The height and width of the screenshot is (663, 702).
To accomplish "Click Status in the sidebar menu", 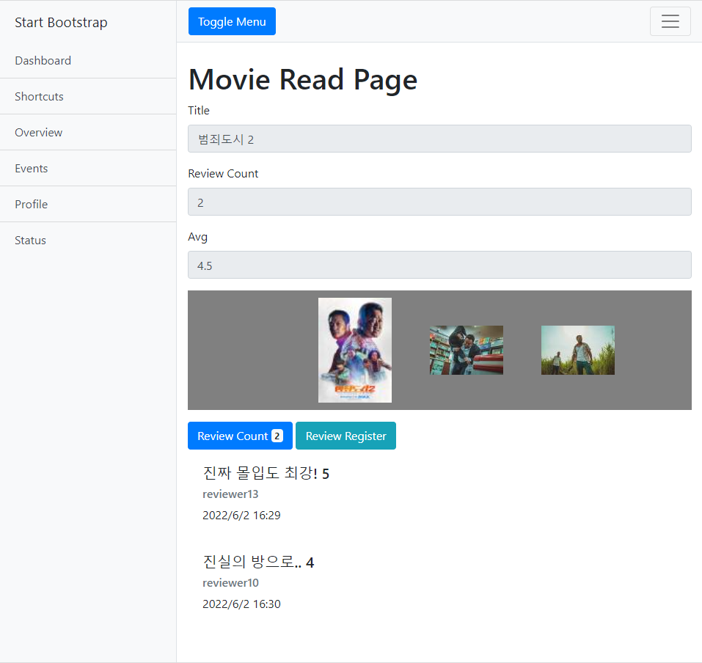I will click(x=29, y=240).
